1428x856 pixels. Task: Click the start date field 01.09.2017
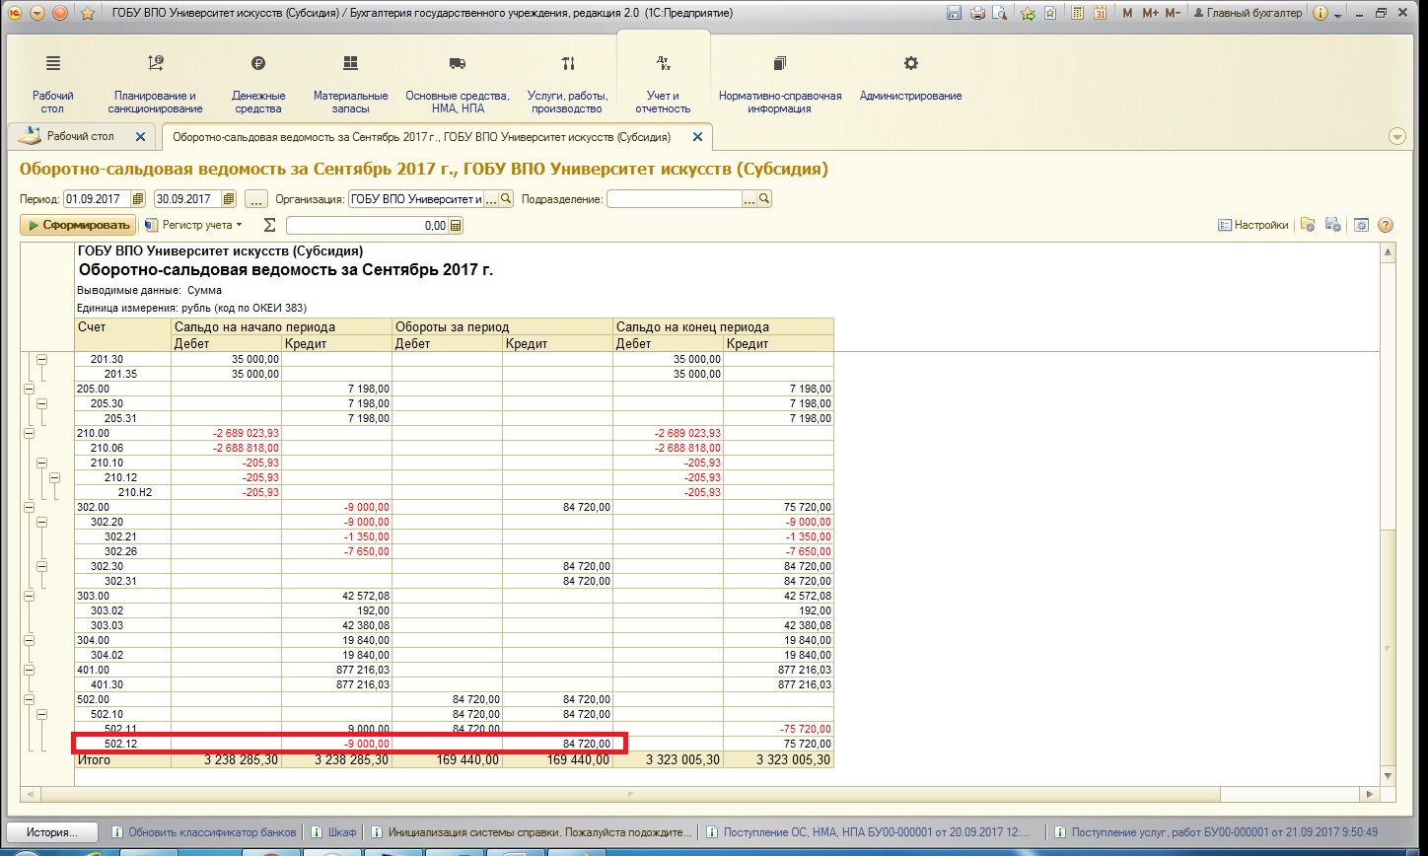97,199
